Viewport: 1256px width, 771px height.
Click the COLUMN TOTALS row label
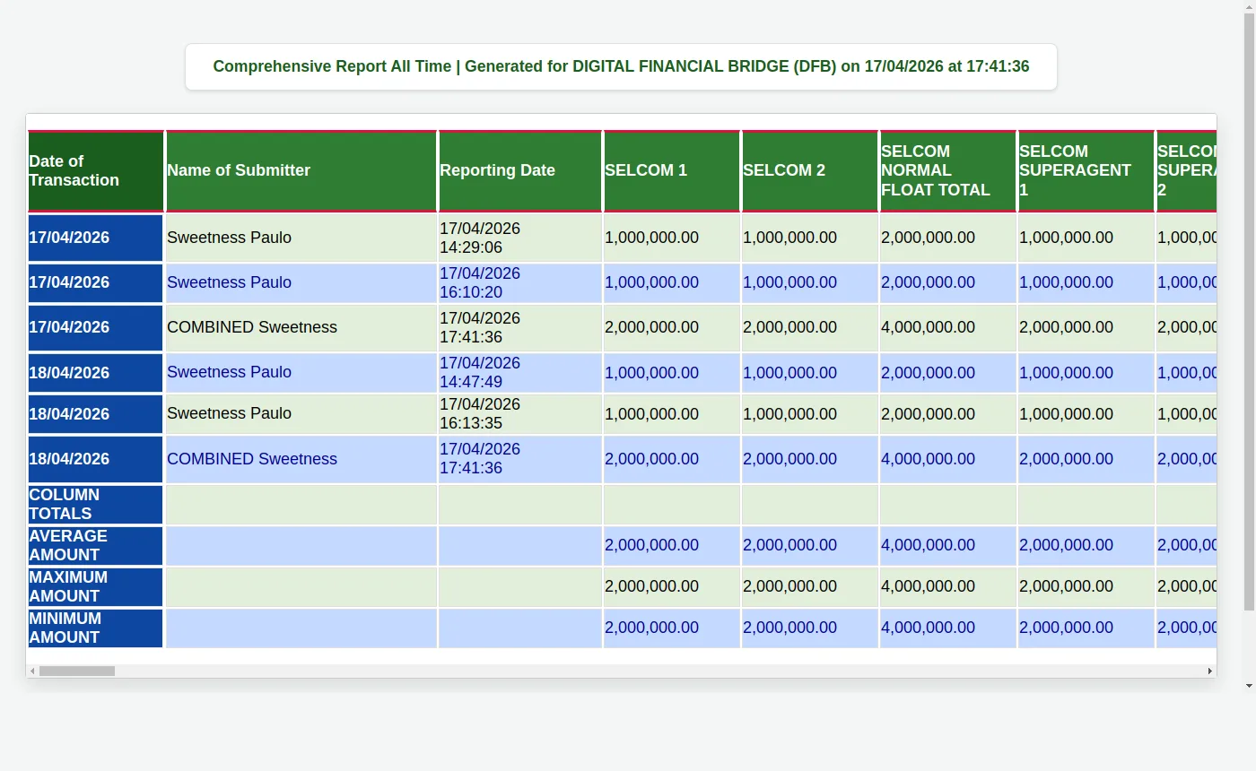(95, 504)
